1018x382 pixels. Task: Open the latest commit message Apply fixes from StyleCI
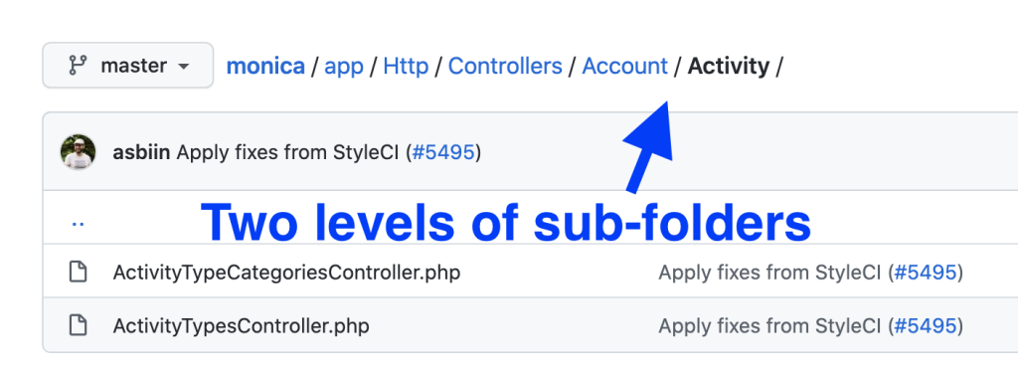(288, 153)
